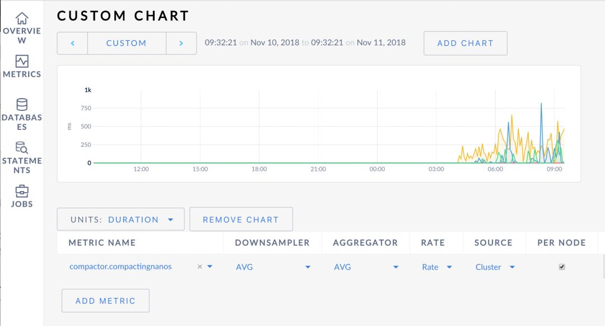Click the Nov 10, 2018 start date
605x326 pixels.
[274, 43]
